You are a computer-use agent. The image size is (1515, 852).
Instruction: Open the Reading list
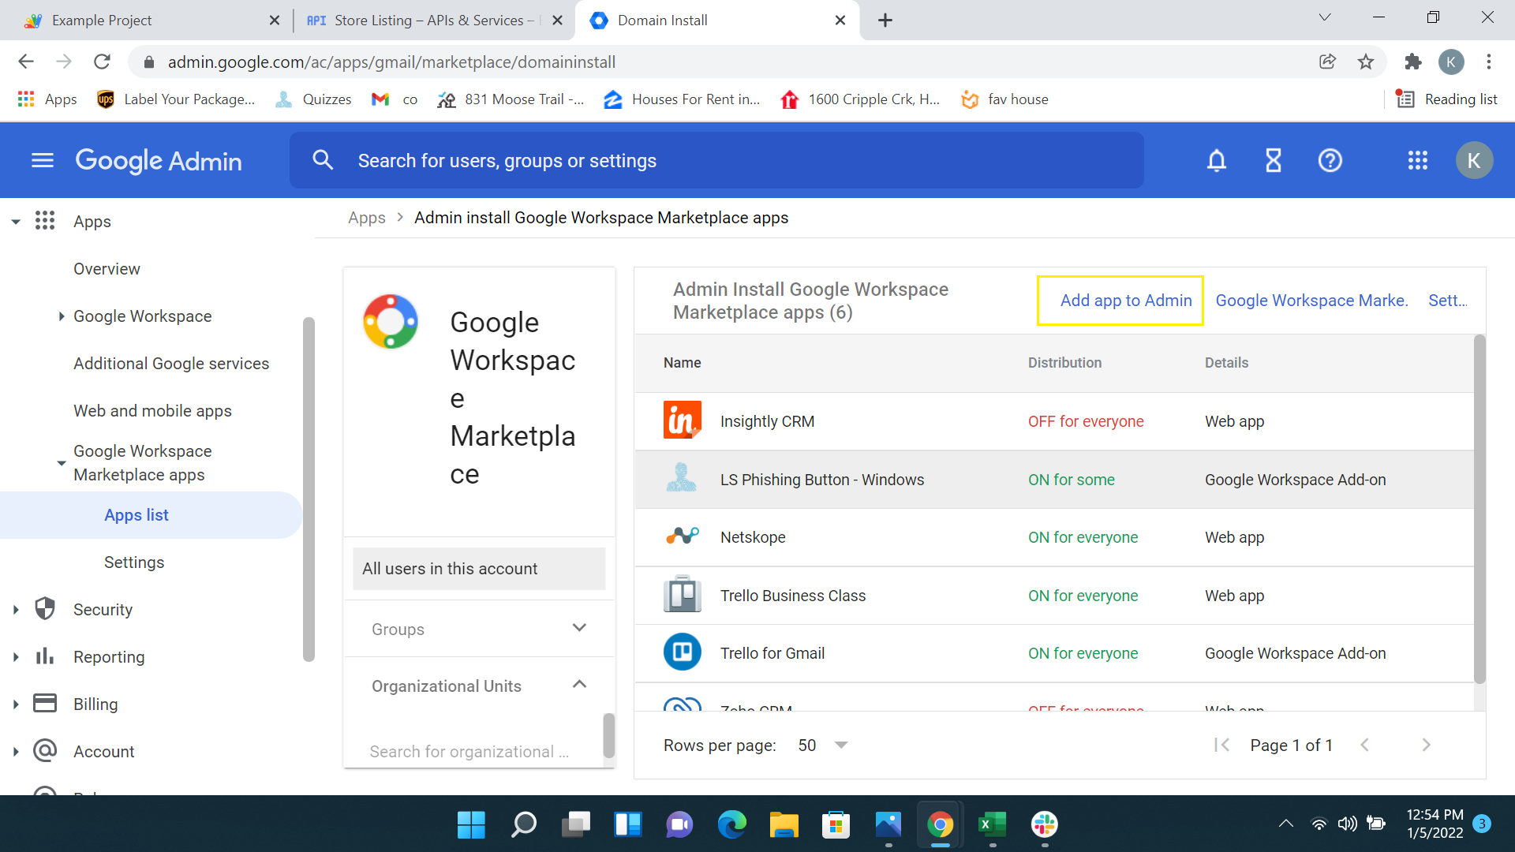point(1447,99)
